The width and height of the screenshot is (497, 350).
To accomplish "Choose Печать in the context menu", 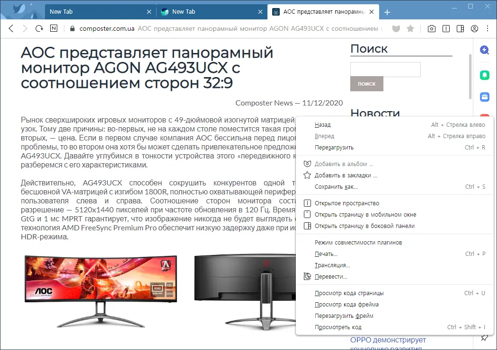I will [x=394, y=254].
